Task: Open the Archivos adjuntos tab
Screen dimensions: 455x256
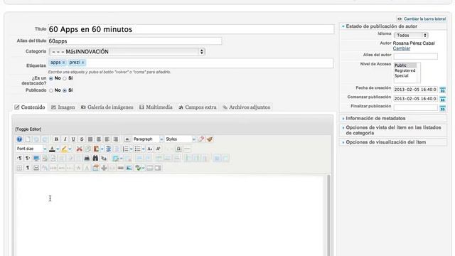Action: click(x=247, y=107)
